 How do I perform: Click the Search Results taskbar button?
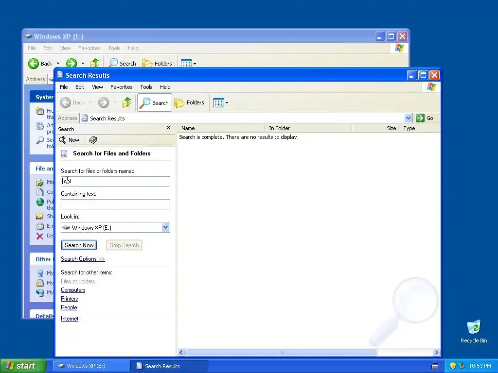169,366
